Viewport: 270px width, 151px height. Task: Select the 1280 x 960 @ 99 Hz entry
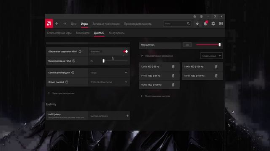click(159, 67)
